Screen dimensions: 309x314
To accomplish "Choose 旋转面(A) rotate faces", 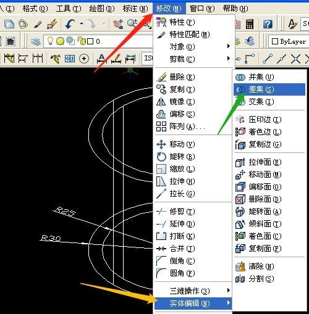I will coord(269,212).
